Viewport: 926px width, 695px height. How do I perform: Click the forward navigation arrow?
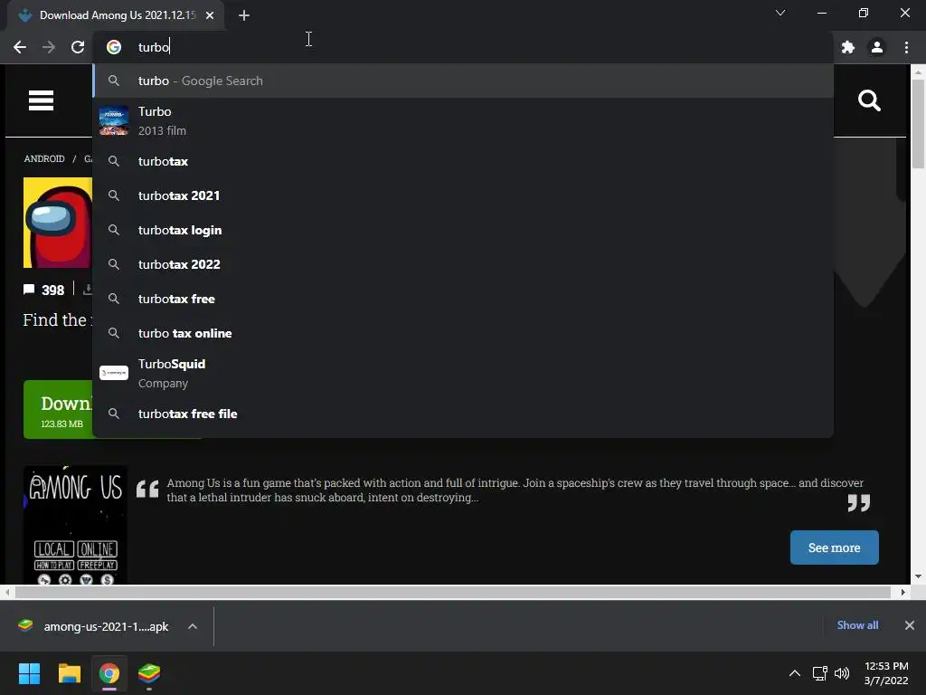click(x=49, y=47)
